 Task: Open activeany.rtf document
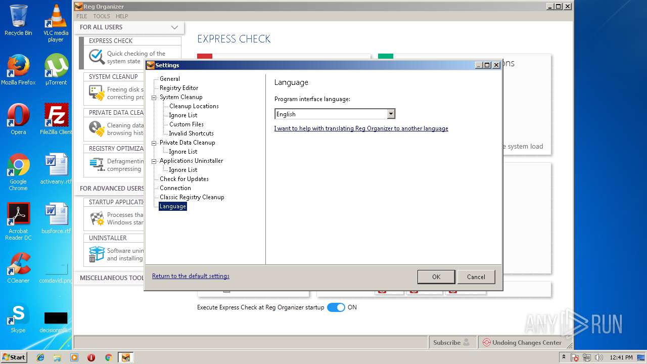pos(56,169)
